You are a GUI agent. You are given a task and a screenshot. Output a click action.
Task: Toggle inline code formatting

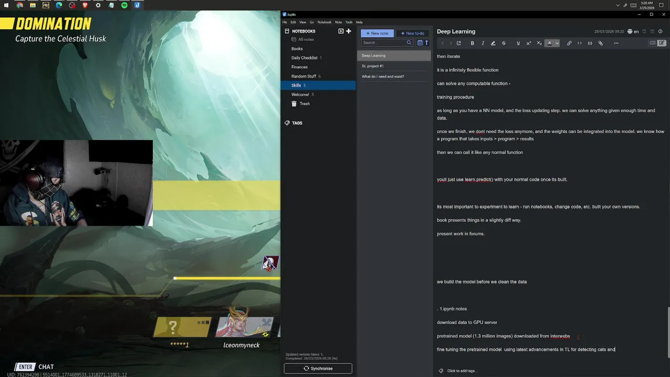579,43
